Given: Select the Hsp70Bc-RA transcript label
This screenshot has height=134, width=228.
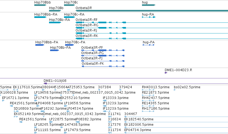Looking at the screenshot, I should click(x=74, y=14).
